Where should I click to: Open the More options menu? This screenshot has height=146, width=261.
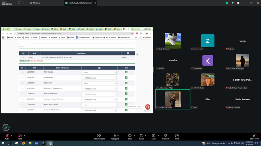(177, 137)
